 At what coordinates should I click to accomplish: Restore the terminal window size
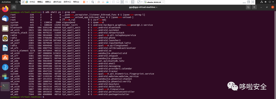(x=267, y=7)
